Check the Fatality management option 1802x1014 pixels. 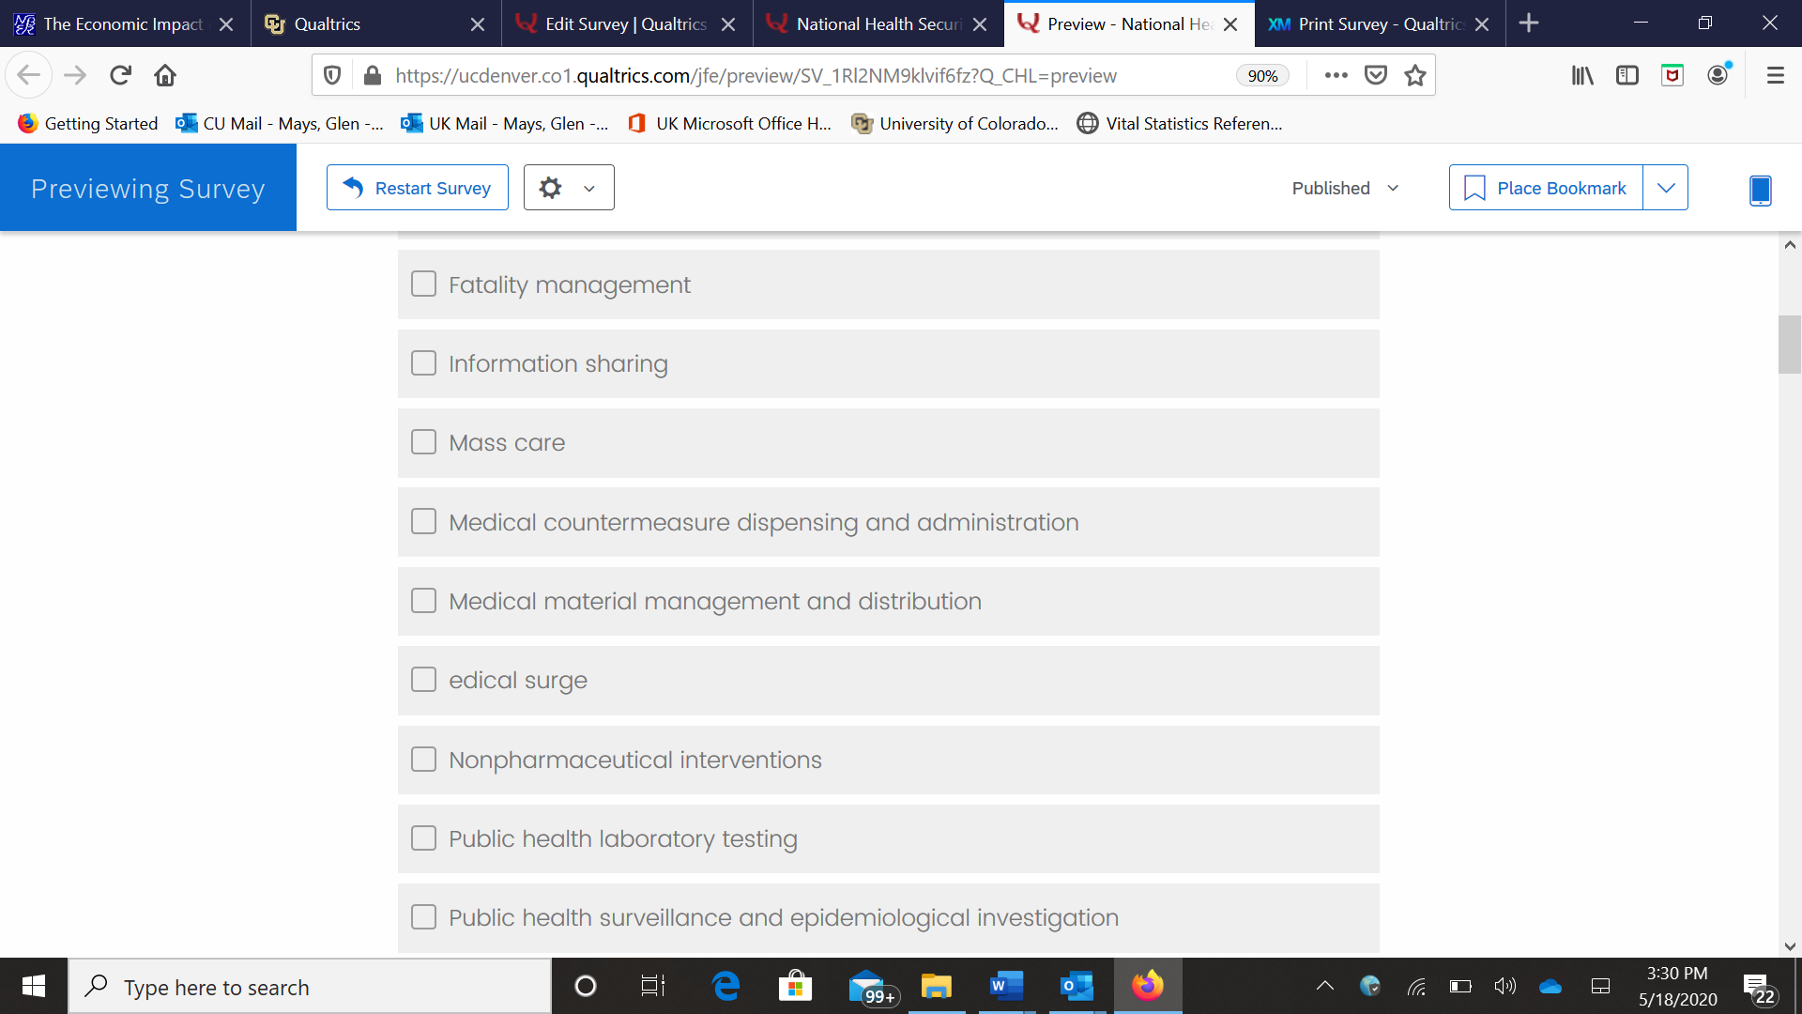pos(424,284)
